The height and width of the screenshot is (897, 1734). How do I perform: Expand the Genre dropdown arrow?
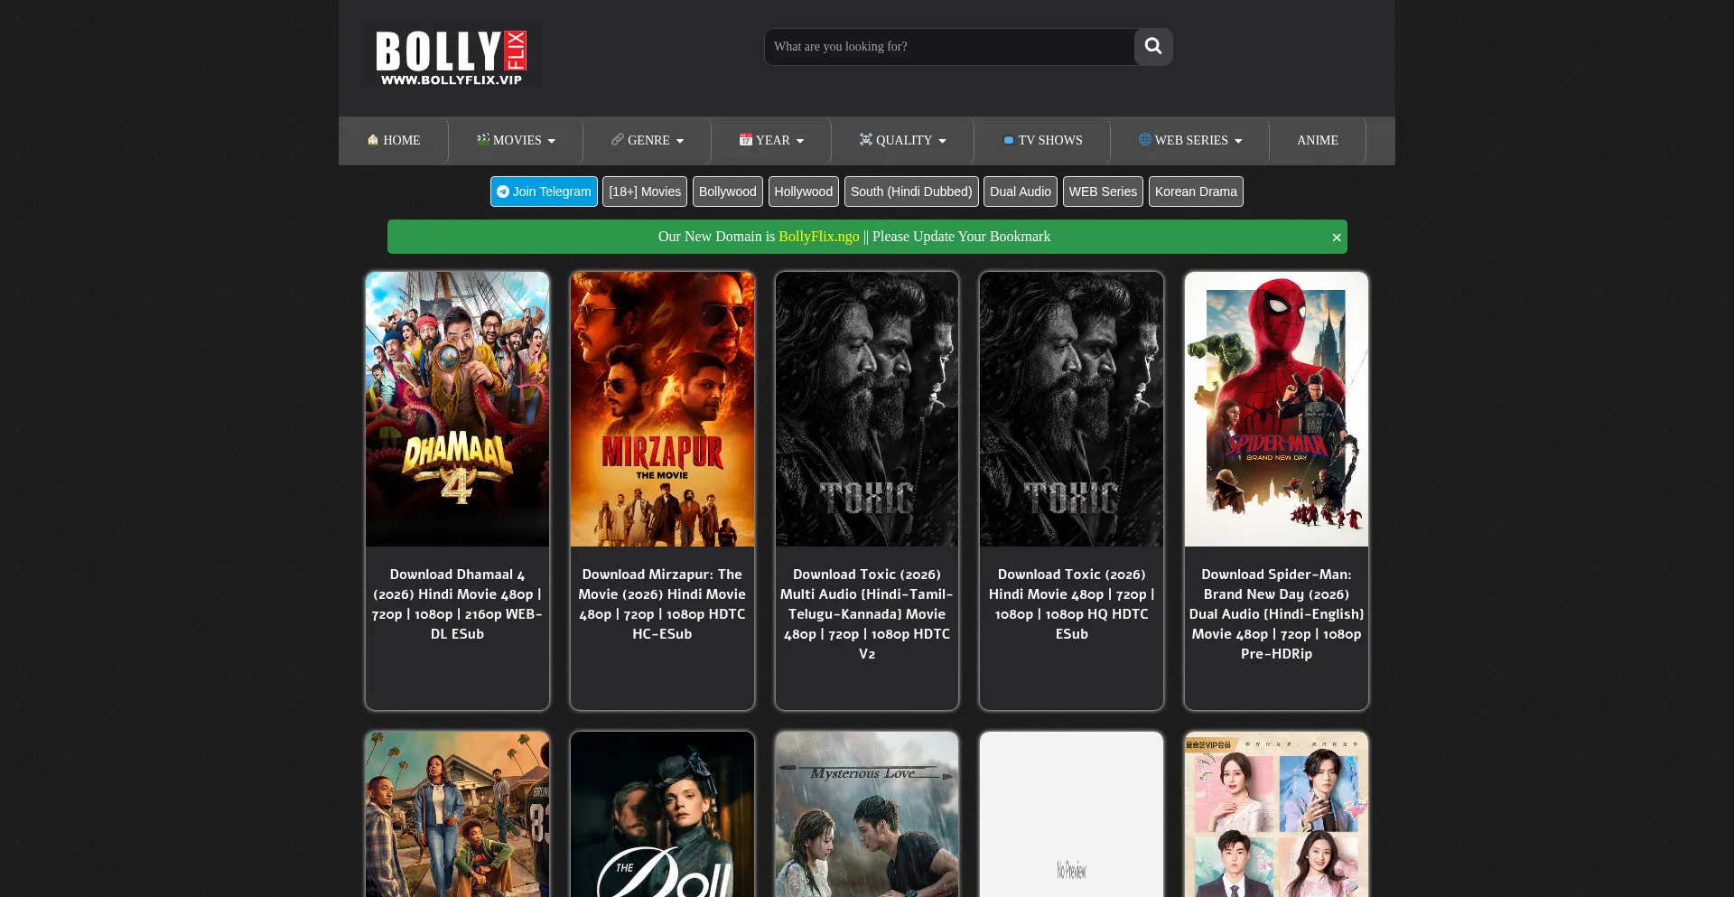[680, 141]
